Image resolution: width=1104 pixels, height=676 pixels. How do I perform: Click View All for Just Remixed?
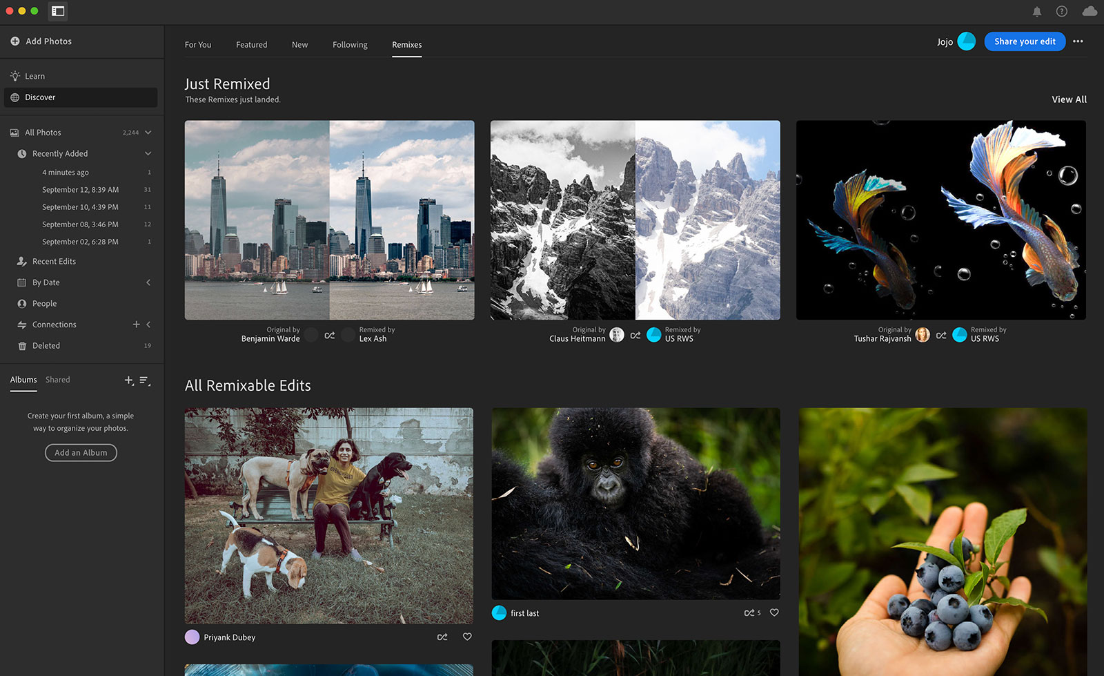[x=1068, y=99]
